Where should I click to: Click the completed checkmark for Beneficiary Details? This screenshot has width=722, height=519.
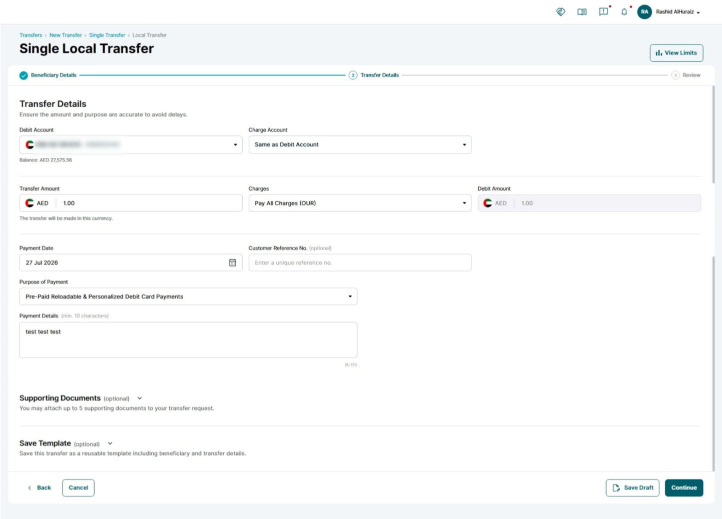[x=24, y=75]
